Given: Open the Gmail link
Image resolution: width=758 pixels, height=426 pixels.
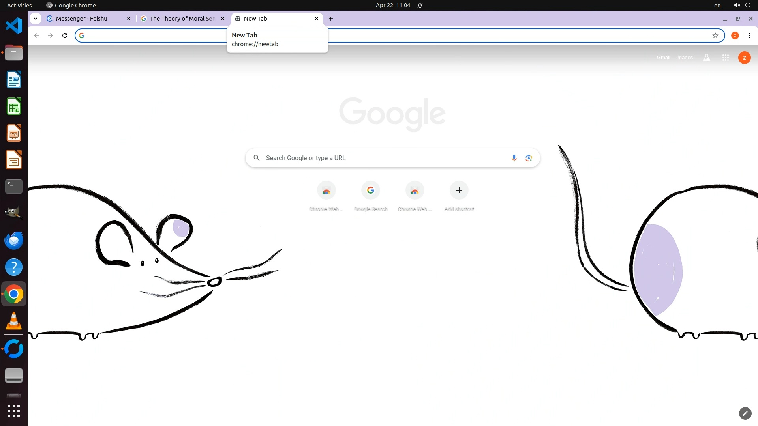Looking at the screenshot, I should 663,58.
